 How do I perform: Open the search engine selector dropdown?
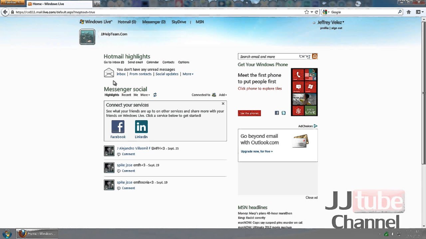click(326, 12)
